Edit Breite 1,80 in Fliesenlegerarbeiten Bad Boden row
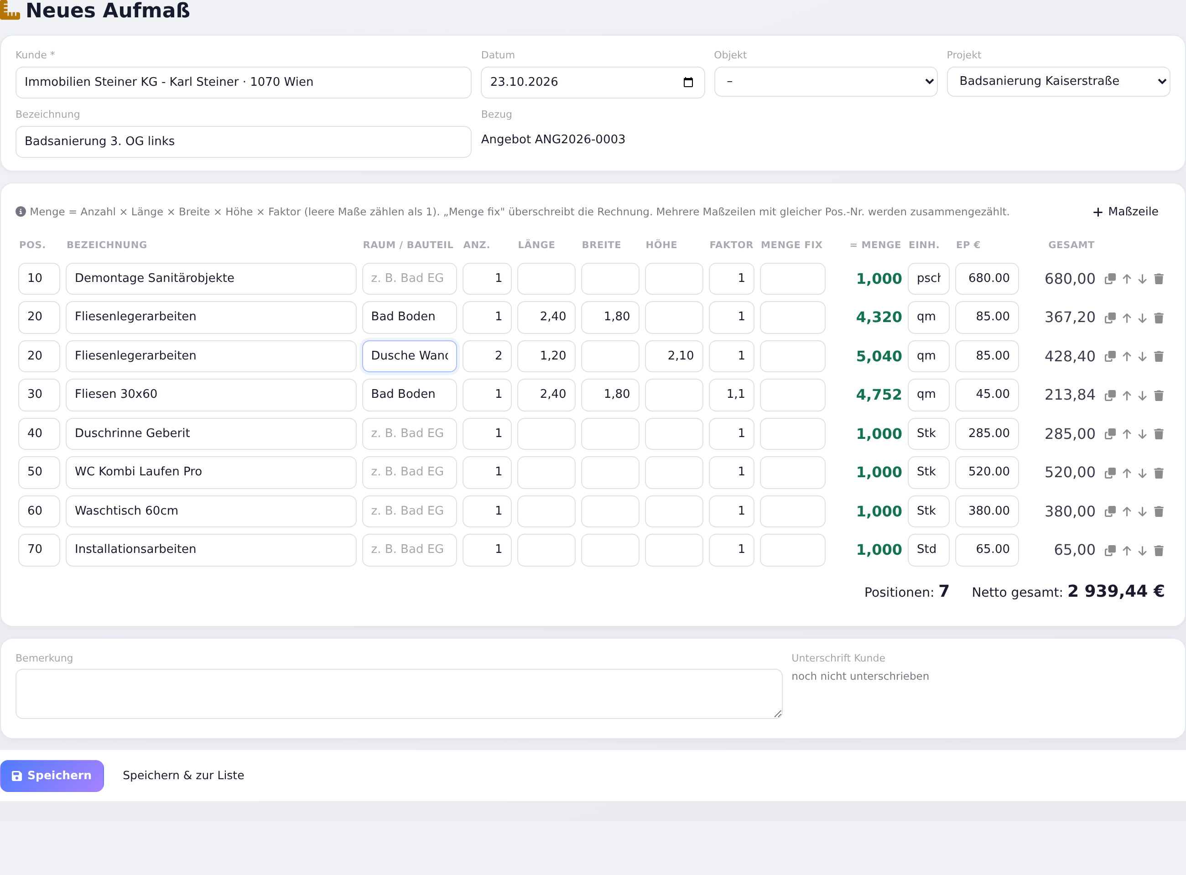The width and height of the screenshot is (1186, 875). pos(609,317)
